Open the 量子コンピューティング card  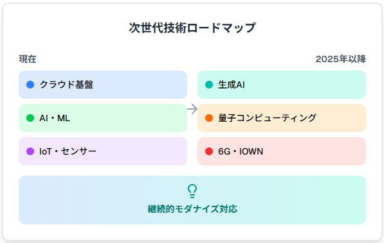click(282, 118)
